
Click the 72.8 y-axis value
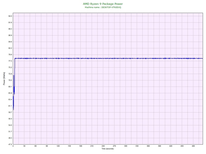coord(10,74)
